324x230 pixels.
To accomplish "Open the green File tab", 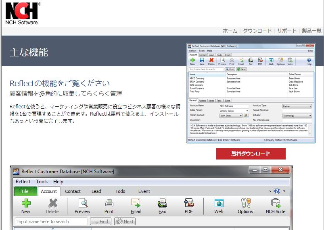I will 25,191.
